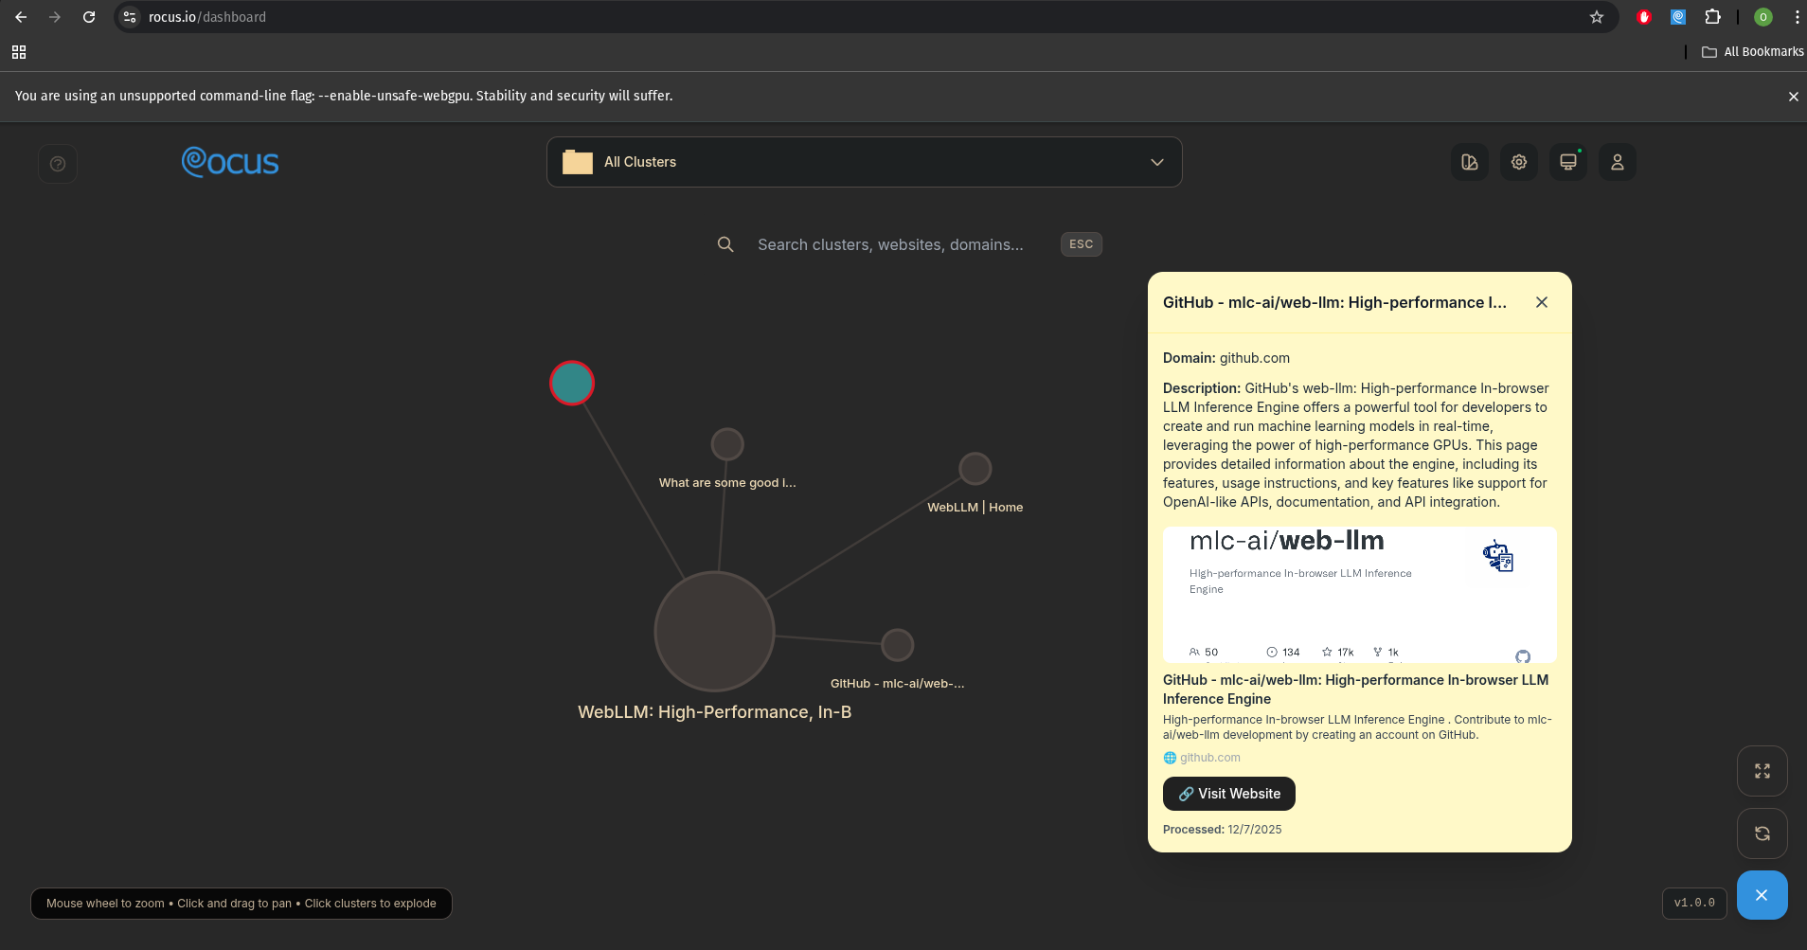This screenshot has height=950, width=1807.
Task: Open the settings gear icon
Action: (x=1519, y=162)
